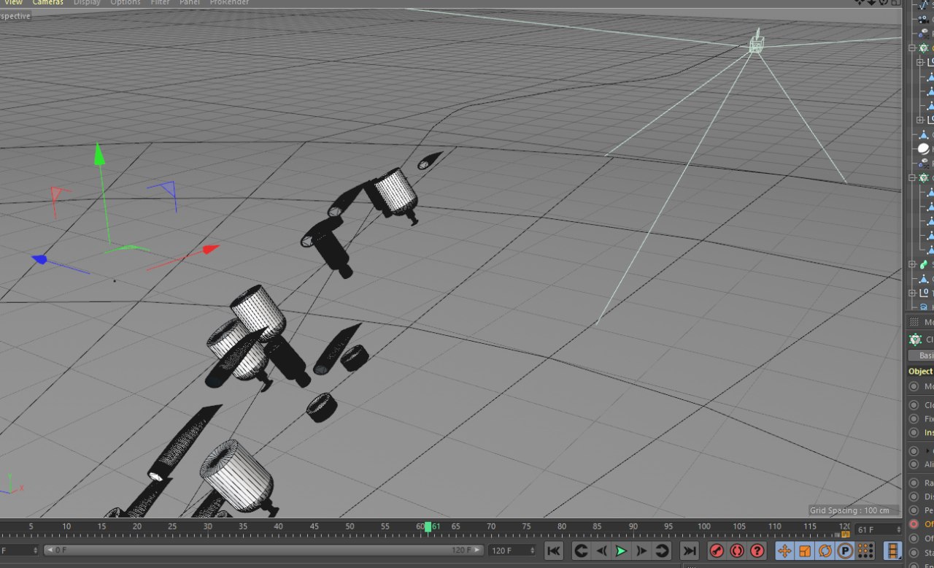Screen dimensions: 934x568
Task: Toggle Parameter (P) keyframe recording
Action: pyautogui.click(x=845, y=550)
